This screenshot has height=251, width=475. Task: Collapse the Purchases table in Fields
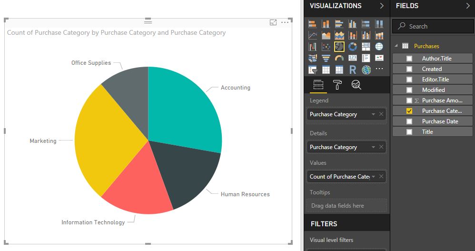(396, 46)
